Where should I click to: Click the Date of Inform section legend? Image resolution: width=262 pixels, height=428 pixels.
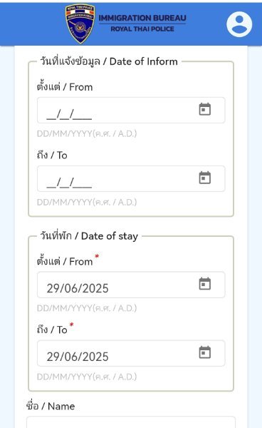(109, 61)
